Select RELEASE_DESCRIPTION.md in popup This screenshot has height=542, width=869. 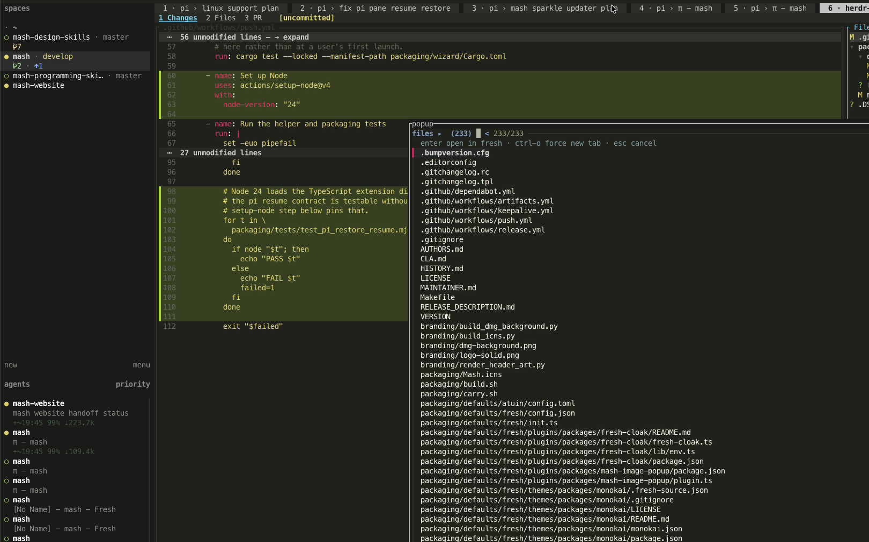coord(468,307)
